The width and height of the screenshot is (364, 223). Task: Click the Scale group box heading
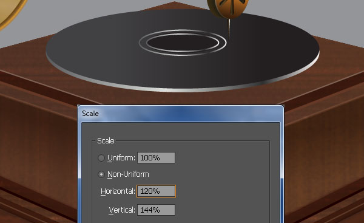click(x=106, y=141)
